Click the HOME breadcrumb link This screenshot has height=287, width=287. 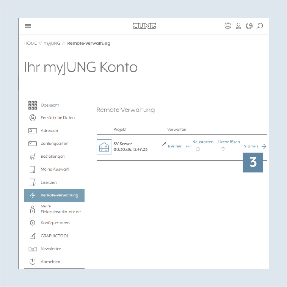(31, 43)
